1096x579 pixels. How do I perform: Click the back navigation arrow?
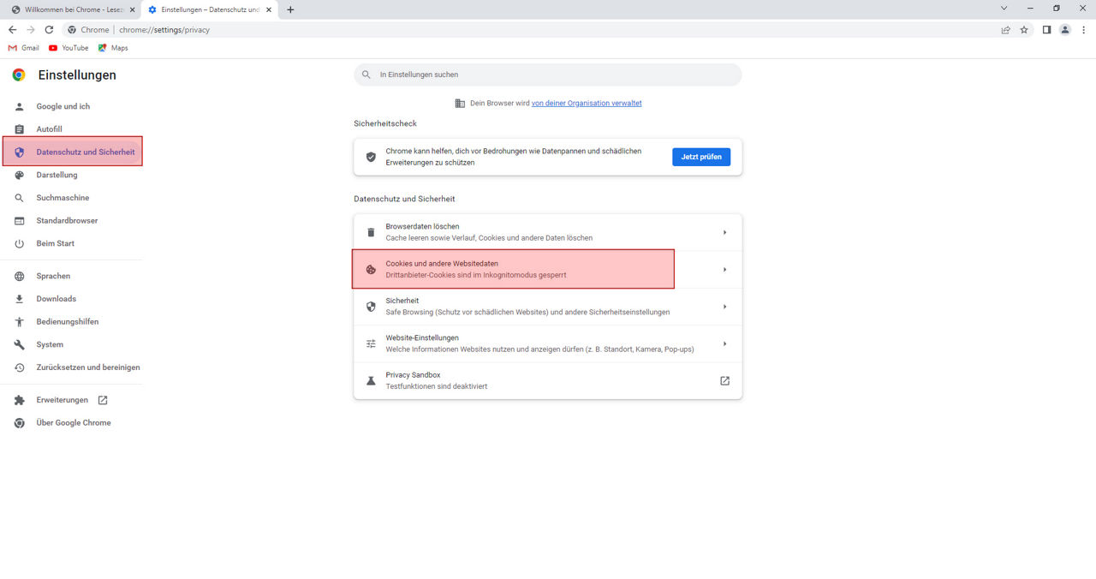[11, 29]
